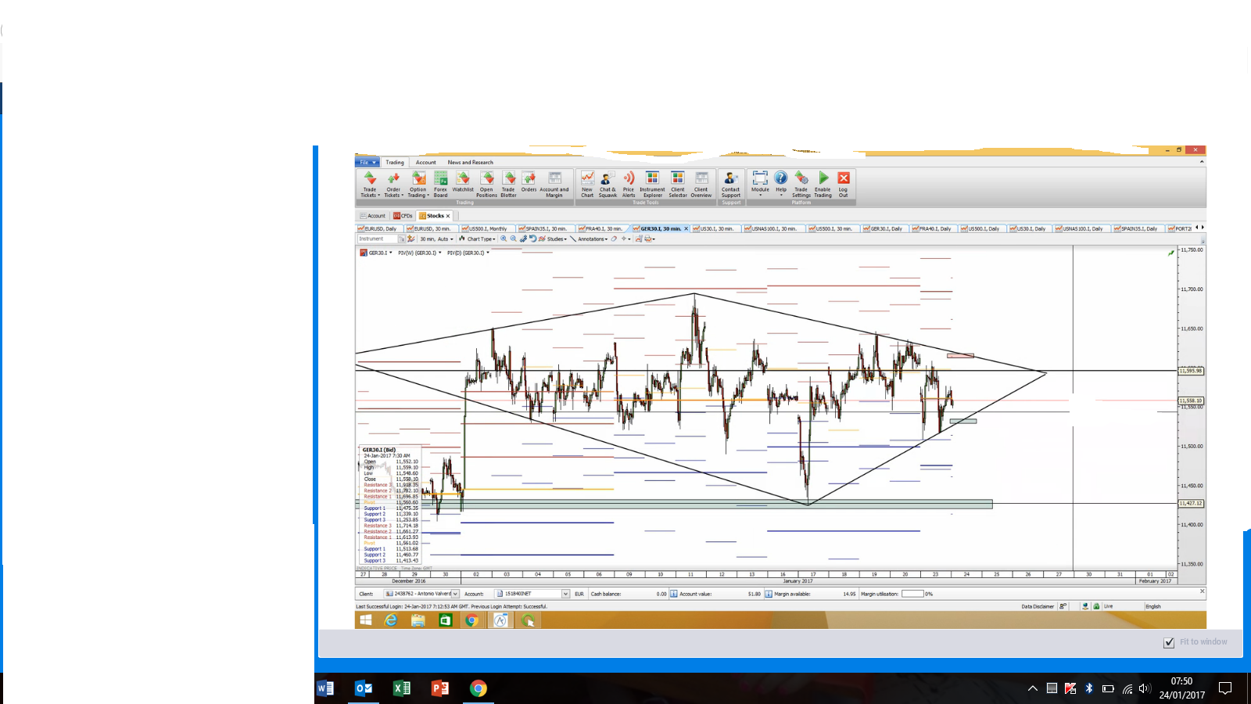The image size is (1251, 704).
Task: Open the Studies dropdown menu
Action: click(x=555, y=239)
